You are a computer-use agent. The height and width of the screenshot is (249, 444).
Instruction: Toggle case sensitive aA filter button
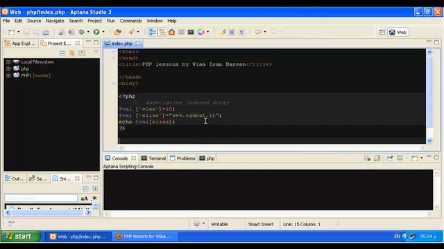(x=84, y=199)
